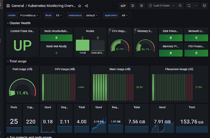Show CPU Requests panel info icon

110,30
